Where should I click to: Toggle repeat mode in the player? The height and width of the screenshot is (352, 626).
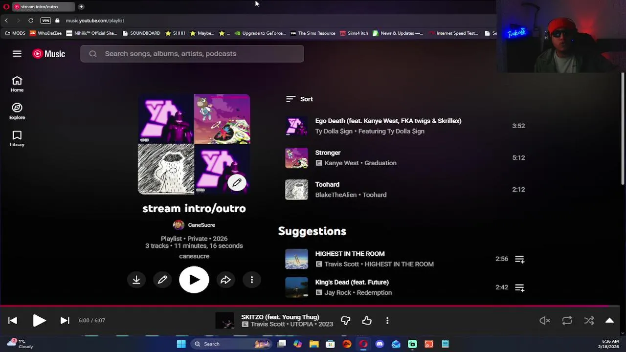pyautogui.click(x=567, y=321)
